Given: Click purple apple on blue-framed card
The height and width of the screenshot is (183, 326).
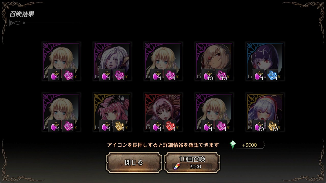Looking at the screenshot, I should pyautogui.click(x=258, y=75).
